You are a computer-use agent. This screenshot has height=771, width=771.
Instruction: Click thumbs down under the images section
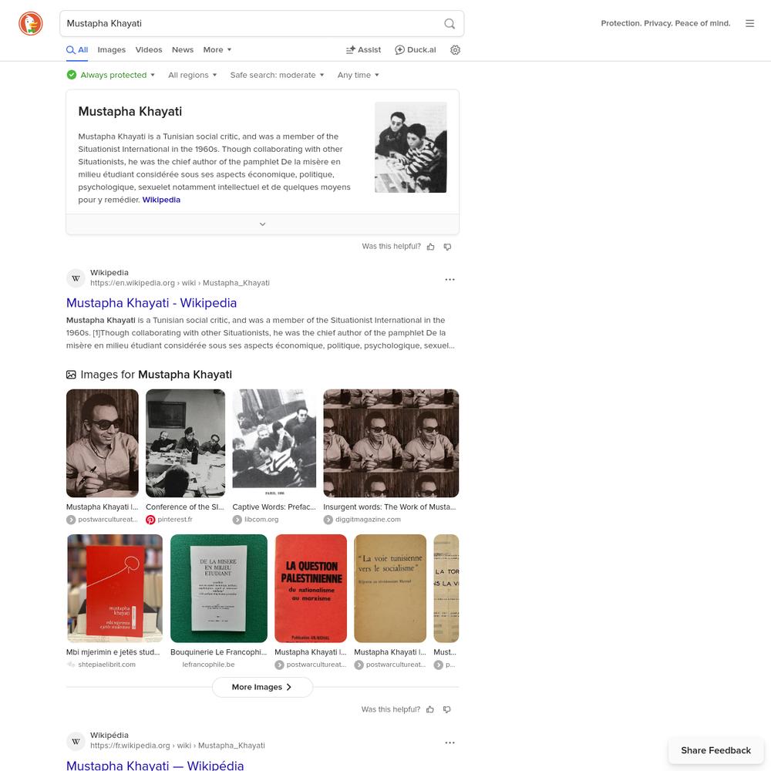point(447,709)
